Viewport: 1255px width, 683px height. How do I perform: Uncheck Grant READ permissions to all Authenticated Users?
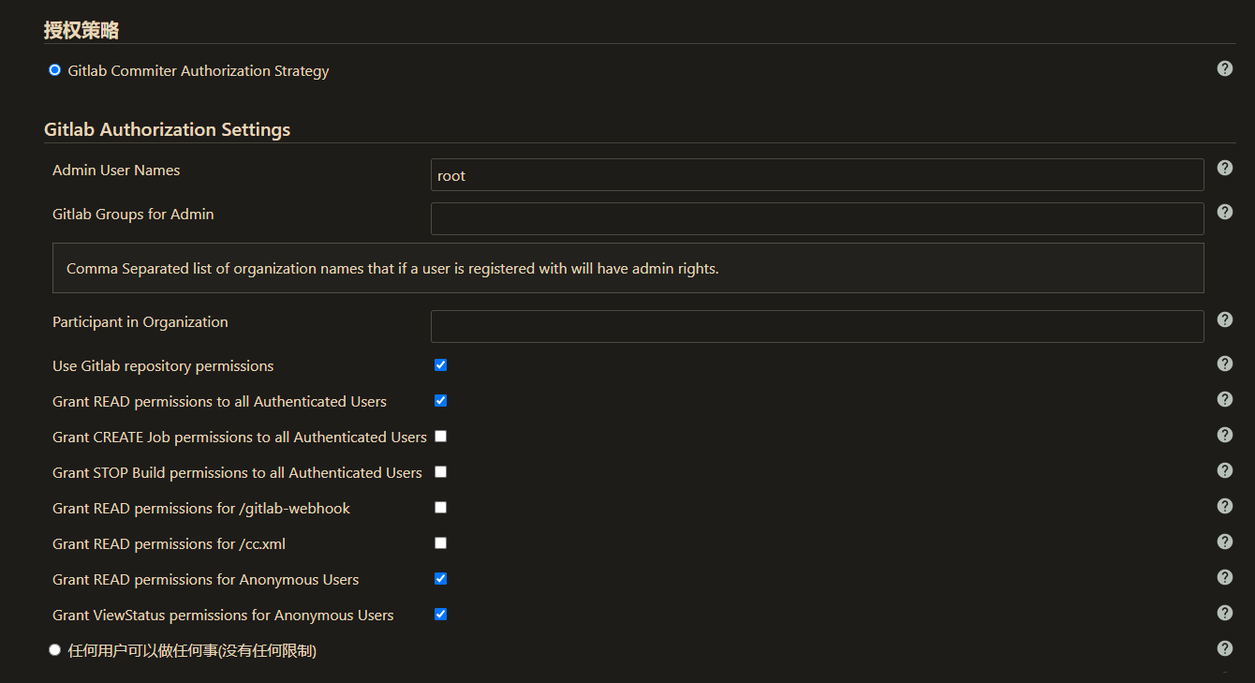[440, 401]
